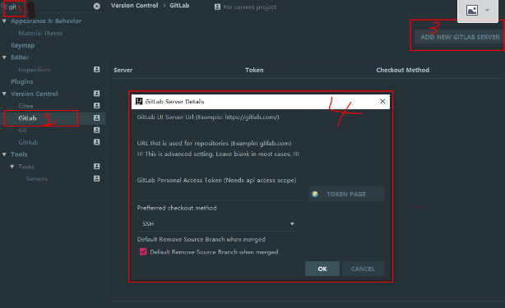Screen dimensions: 505x308
Task: Open the SSH checkout method dropdown
Action: pyautogui.click(x=218, y=223)
